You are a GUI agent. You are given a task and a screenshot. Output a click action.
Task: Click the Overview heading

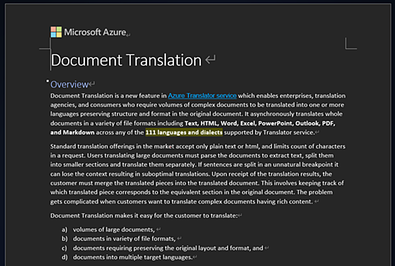coord(69,84)
